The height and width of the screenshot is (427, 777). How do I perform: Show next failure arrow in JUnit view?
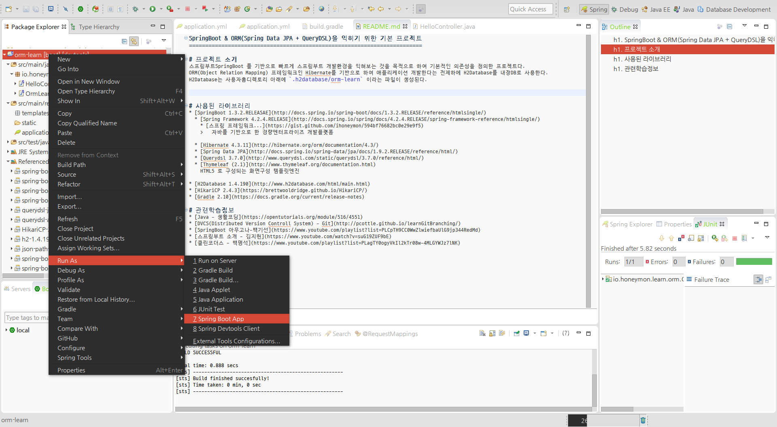[662, 238]
